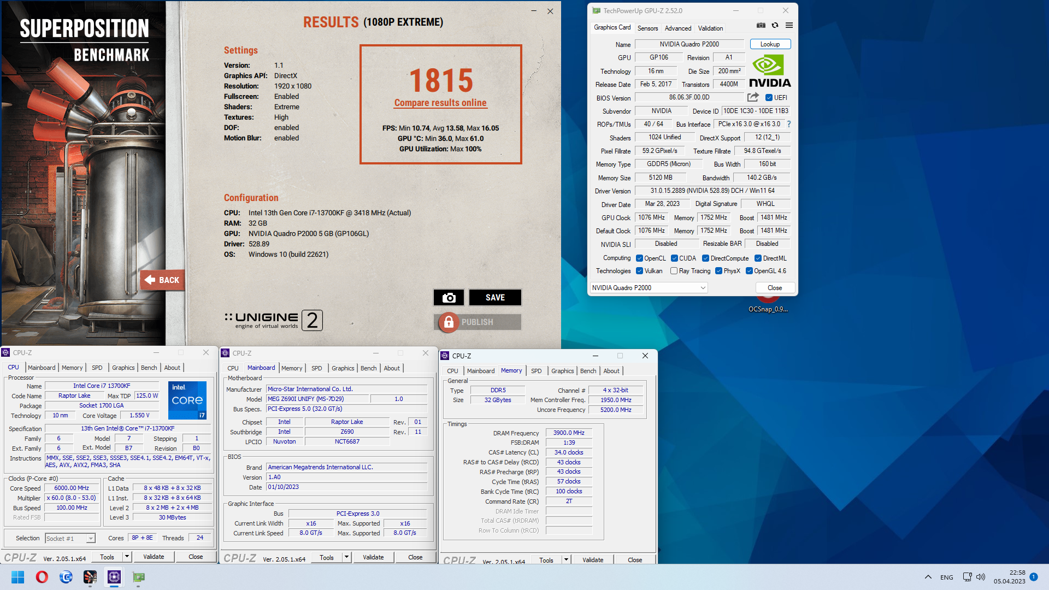Open the GPU-Z hamburger menu

789,26
